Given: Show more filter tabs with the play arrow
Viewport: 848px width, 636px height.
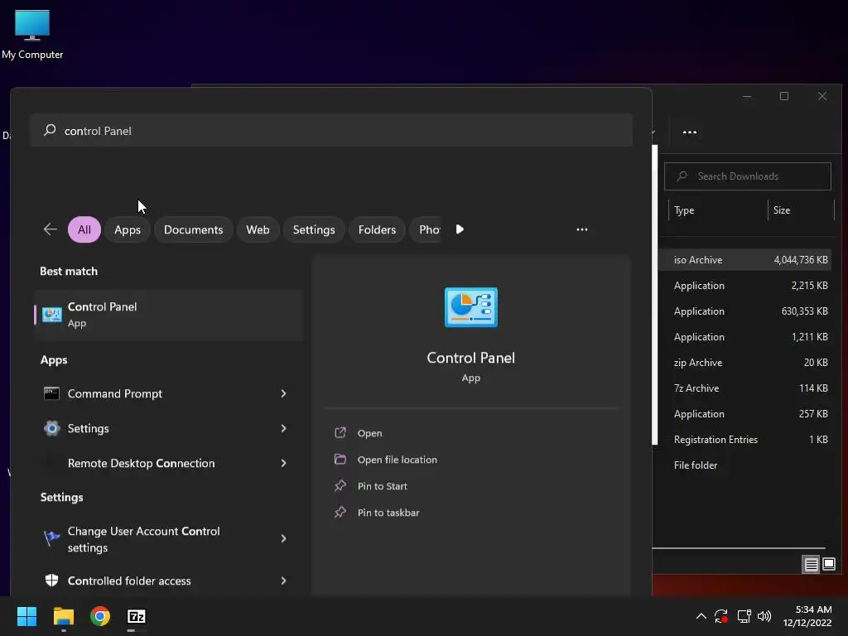Looking at the screenshot, I should pyautogui.click(x=460, y=229).
